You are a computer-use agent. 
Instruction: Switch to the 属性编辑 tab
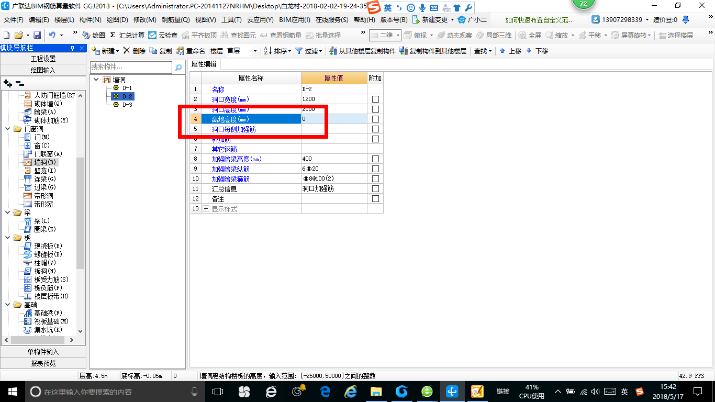205,64
